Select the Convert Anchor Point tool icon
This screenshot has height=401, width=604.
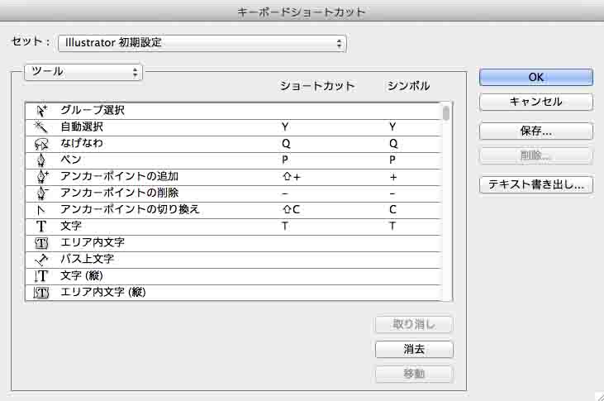[x=40, y=209]
